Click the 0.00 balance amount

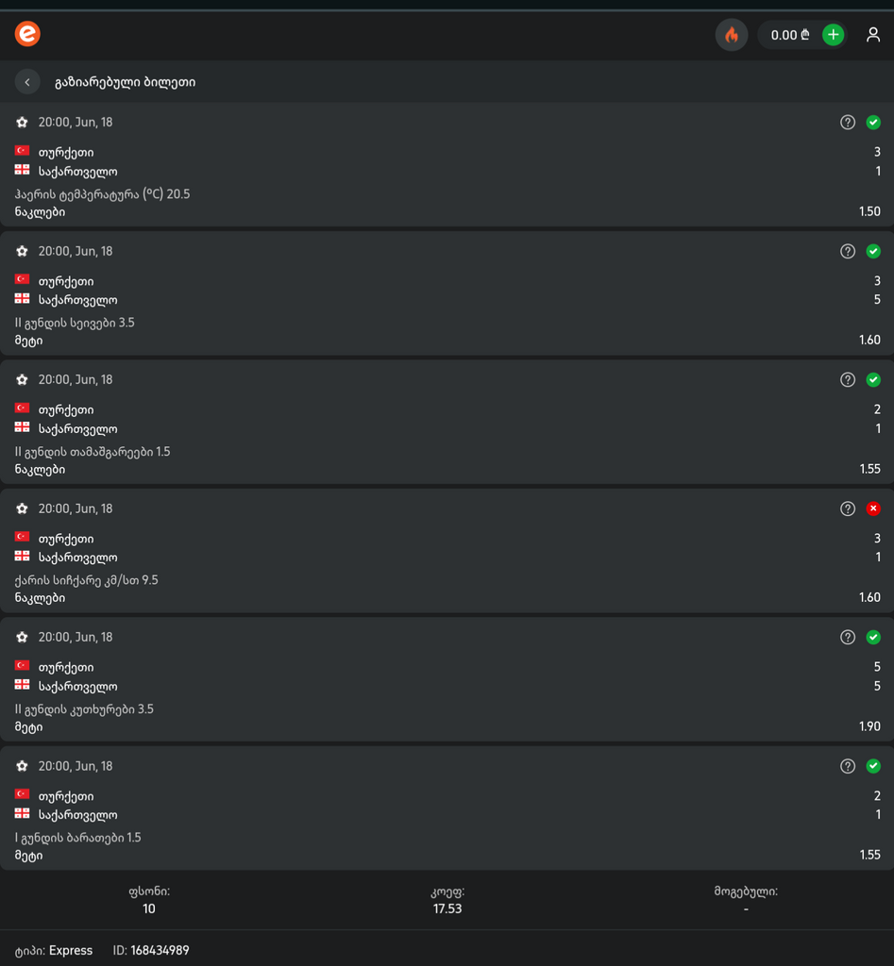(x=784, y=36)
